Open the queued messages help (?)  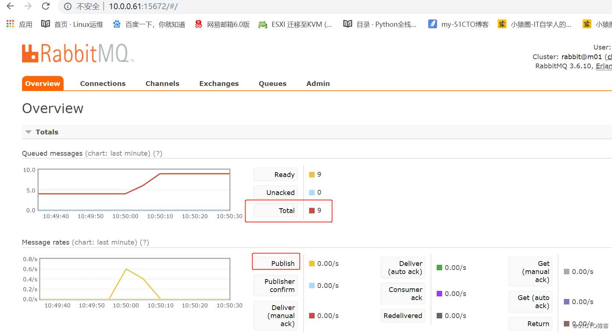pos(158,153)
